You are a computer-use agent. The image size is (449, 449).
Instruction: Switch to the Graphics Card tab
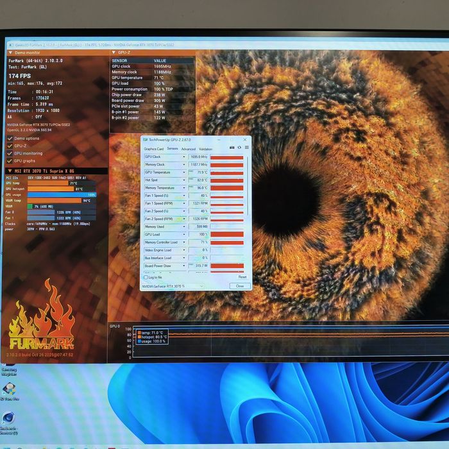tap(154, 149)
